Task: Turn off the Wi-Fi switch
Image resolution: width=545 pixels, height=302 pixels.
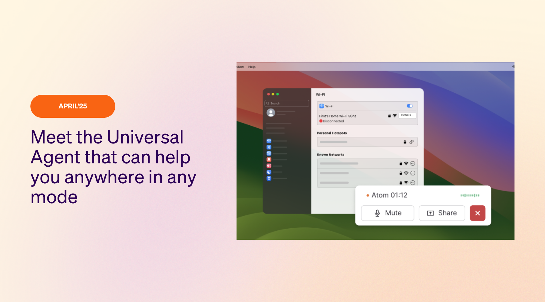Action: [410, 106]
